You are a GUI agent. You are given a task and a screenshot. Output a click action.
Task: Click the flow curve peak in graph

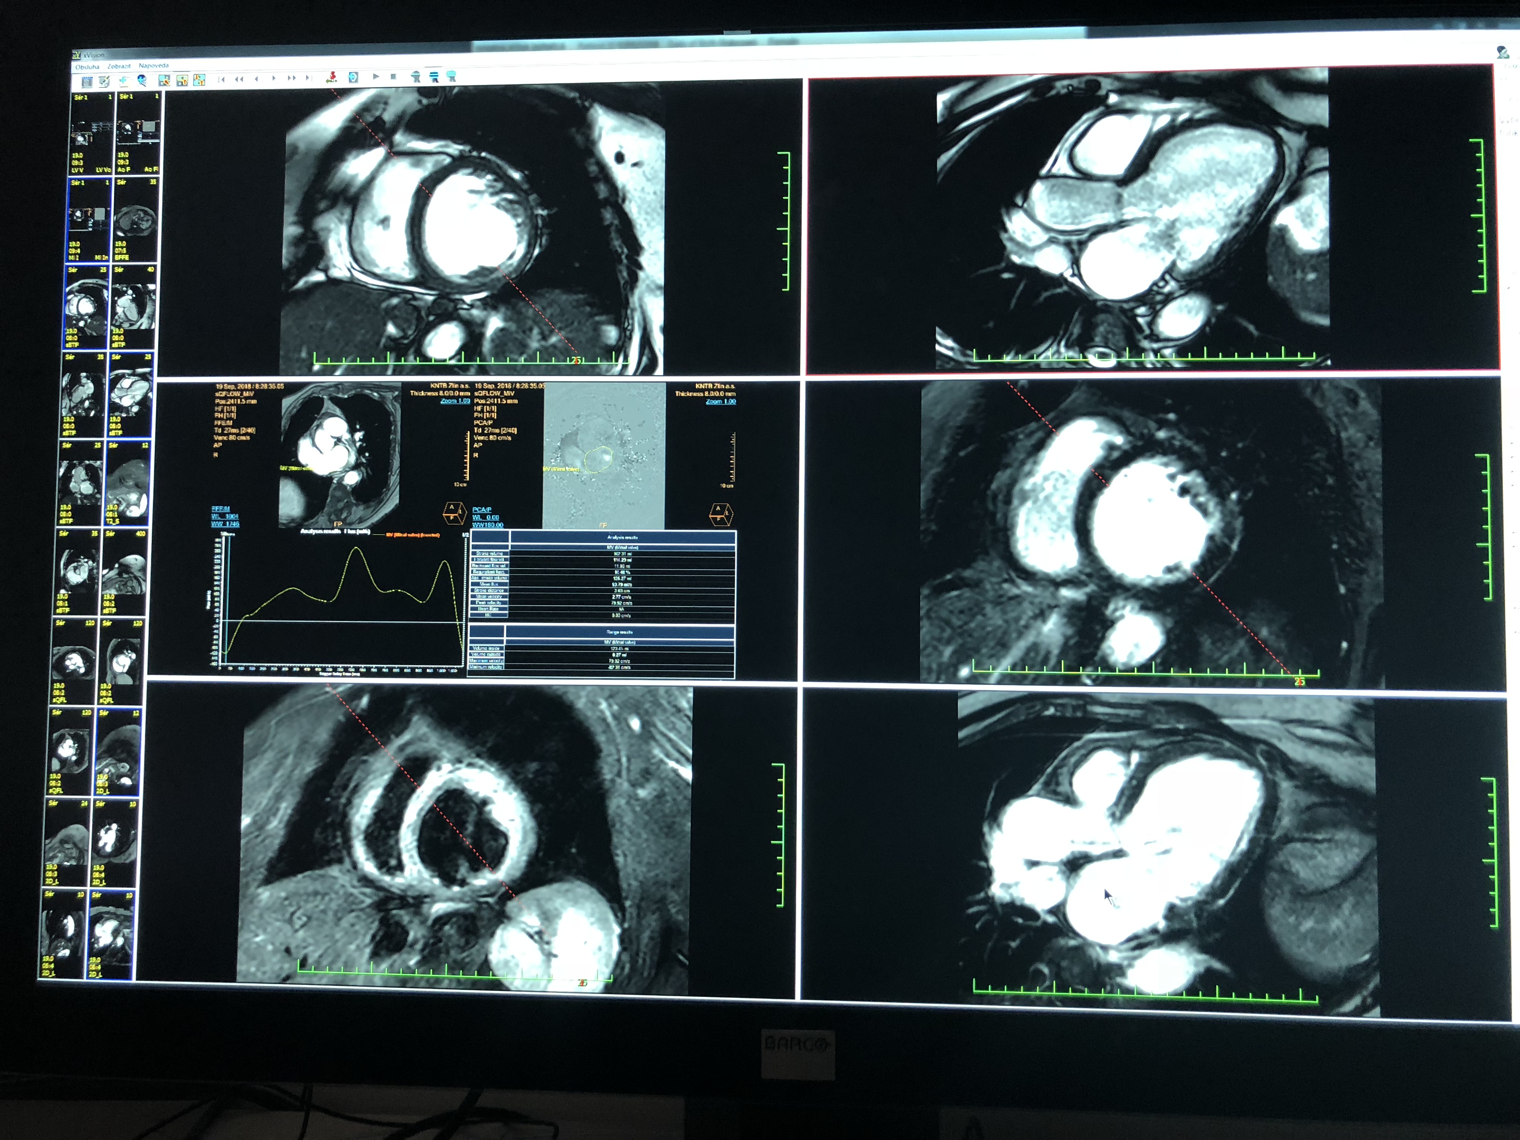356,548
